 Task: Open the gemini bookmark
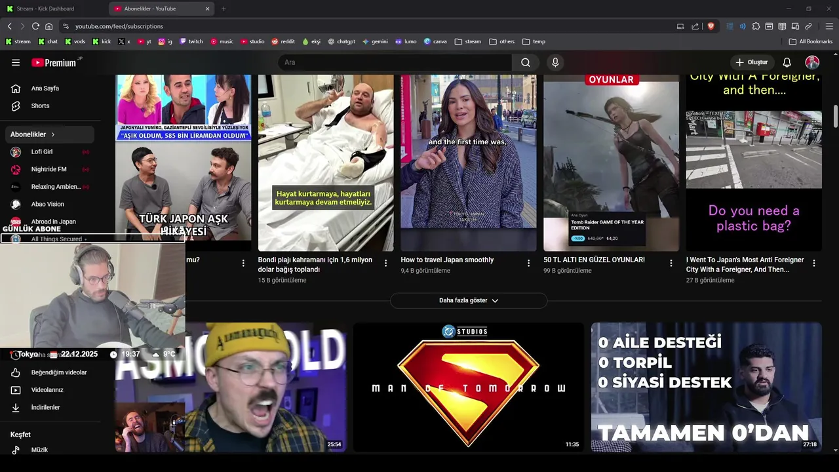click(375, 41)
